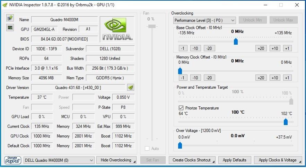Screen dimensions: 306x168
Task: Enable the Auto fan checkbox
Action: pyautogui.click(x=147, y=149)
